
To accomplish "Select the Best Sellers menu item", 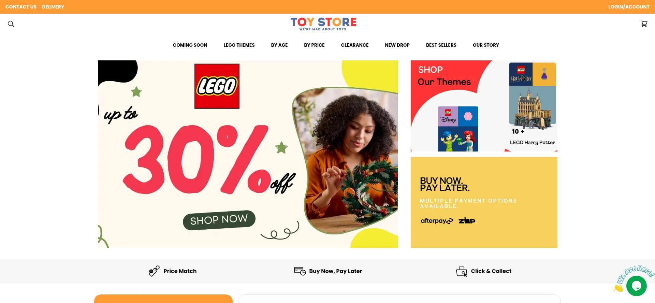I will pos(441,45).
